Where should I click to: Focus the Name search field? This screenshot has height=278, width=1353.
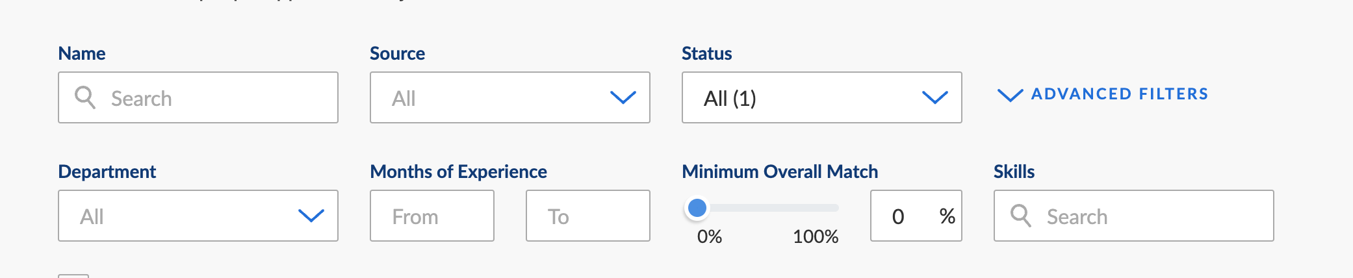coord(198,97)
